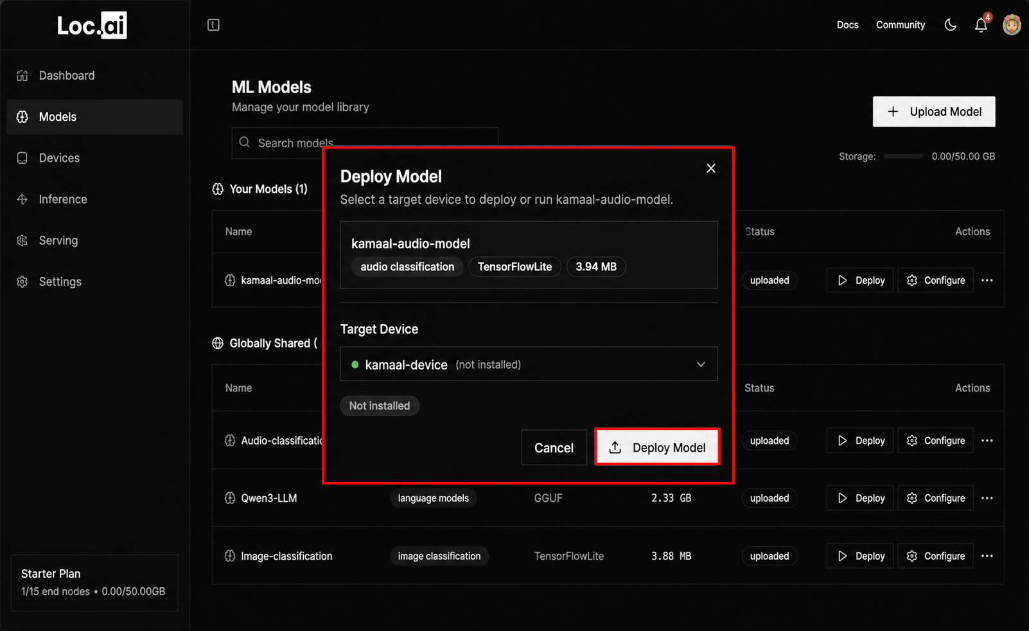1029x631 pixels.
Task: Click the globe icon beside Globally Shared
Action: (218, 344)
